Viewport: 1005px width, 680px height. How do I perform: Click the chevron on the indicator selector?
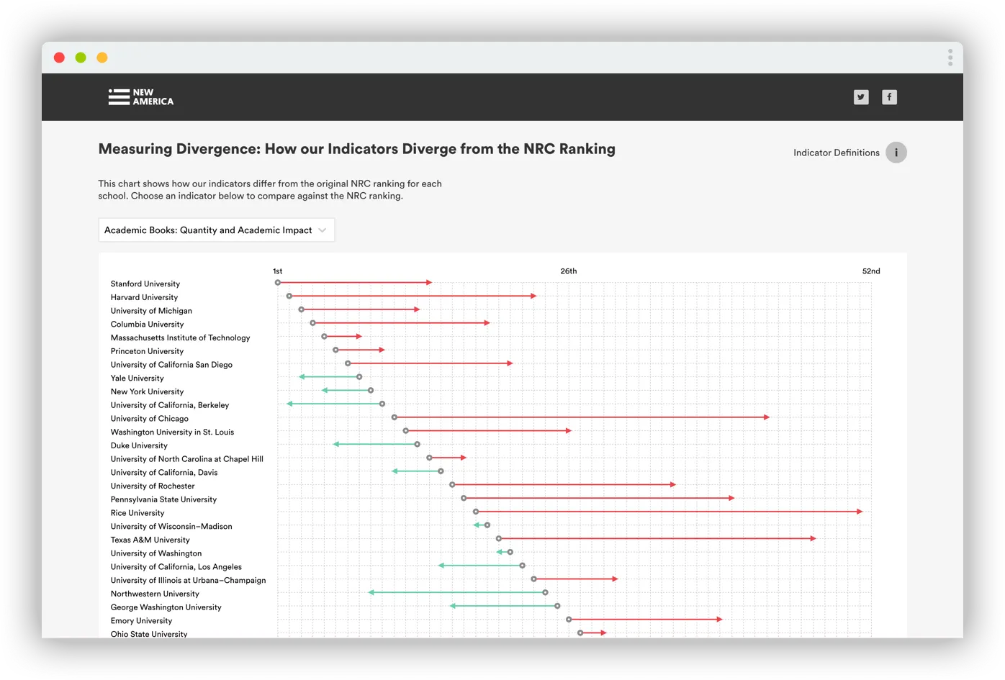coord(323,230)
